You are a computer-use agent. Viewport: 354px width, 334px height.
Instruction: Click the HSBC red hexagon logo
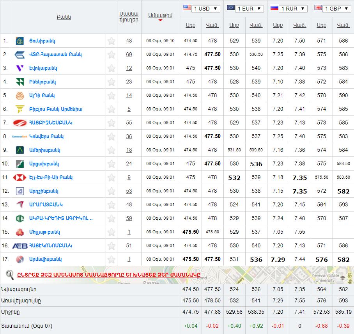(x=19, y=178)
